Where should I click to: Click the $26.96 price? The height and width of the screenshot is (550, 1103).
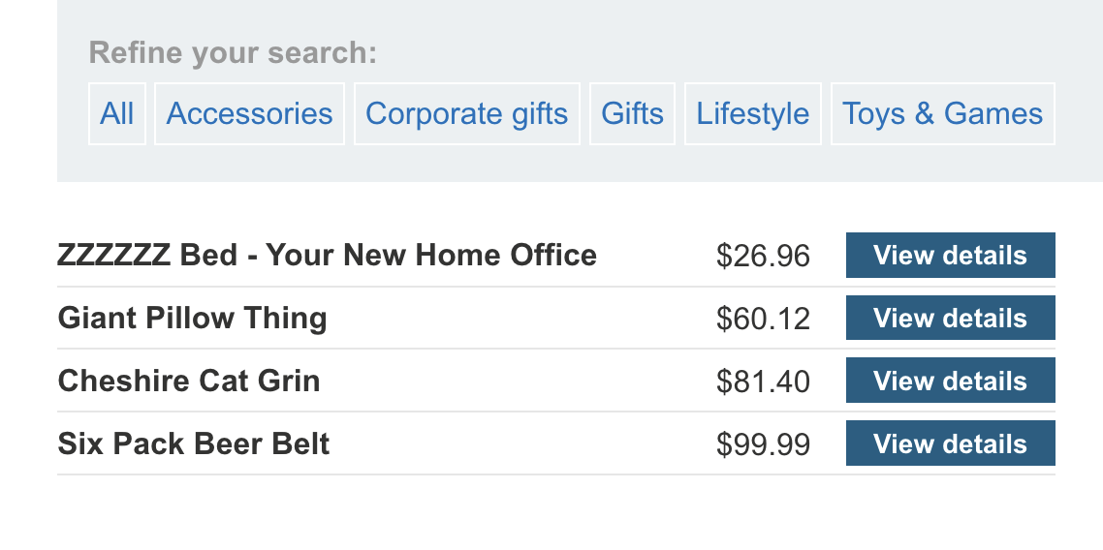763,257
